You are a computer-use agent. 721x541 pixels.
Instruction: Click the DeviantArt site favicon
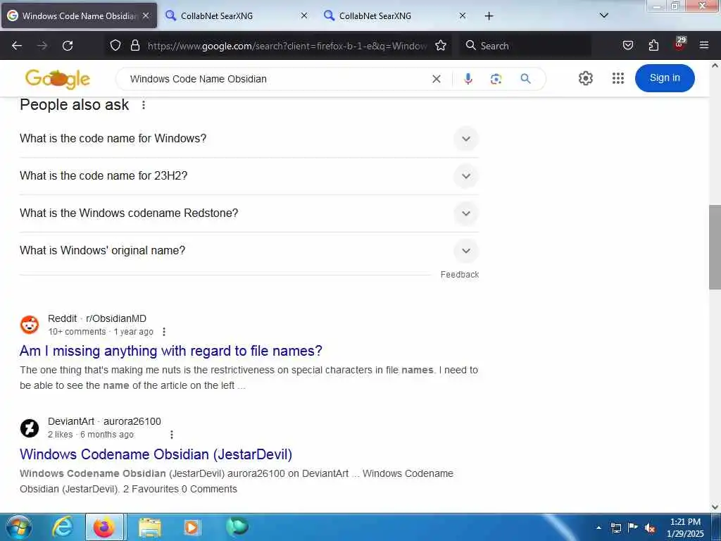pos(30,428)
